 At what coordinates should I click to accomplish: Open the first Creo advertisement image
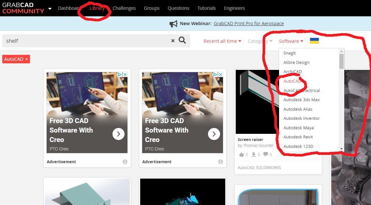click(87, 94)
